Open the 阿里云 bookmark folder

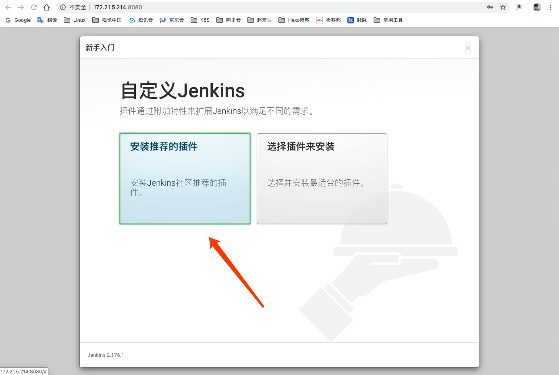pos(229,20)
